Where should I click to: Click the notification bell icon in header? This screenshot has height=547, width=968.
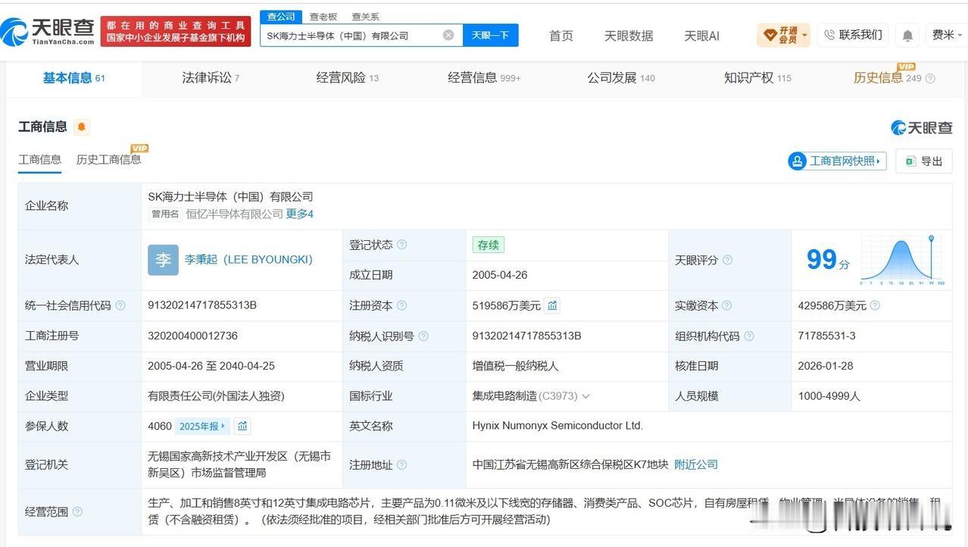(907, 36)
